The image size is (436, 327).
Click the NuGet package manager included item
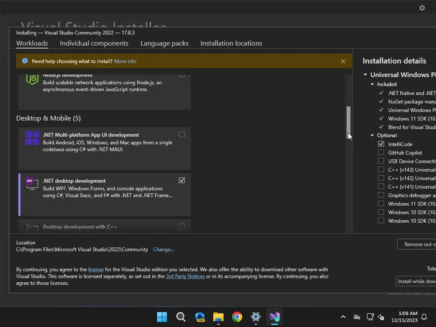pos(412,101)
